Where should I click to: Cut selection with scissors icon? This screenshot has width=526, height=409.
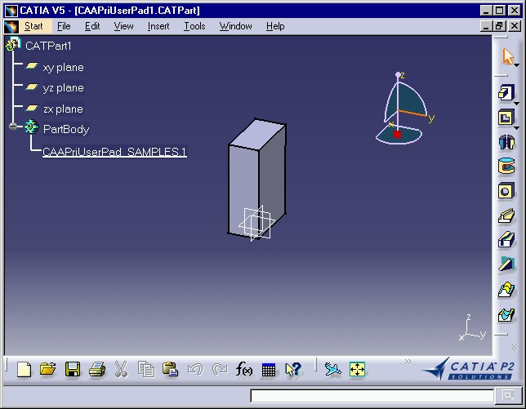click(121, 370)
